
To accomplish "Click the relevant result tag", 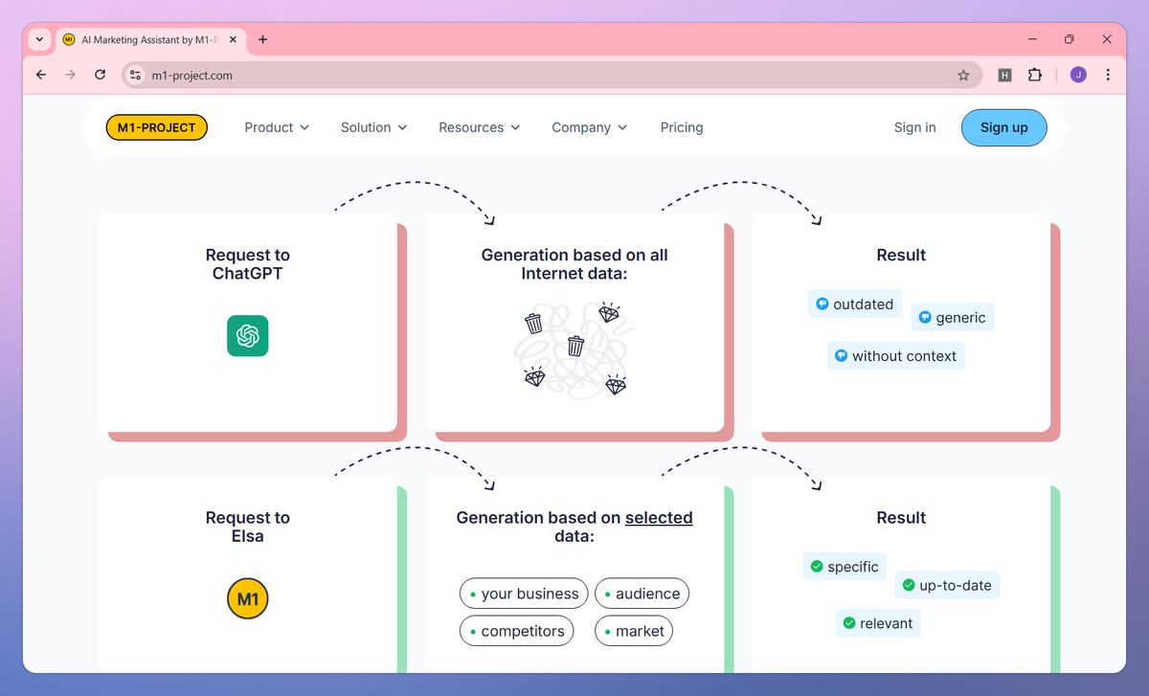I will (x=878, y=623).
